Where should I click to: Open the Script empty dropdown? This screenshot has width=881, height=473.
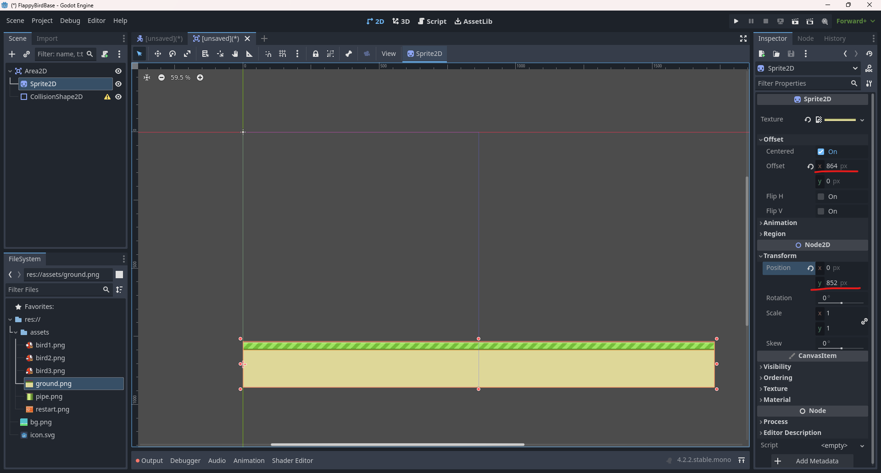[842, 445]
